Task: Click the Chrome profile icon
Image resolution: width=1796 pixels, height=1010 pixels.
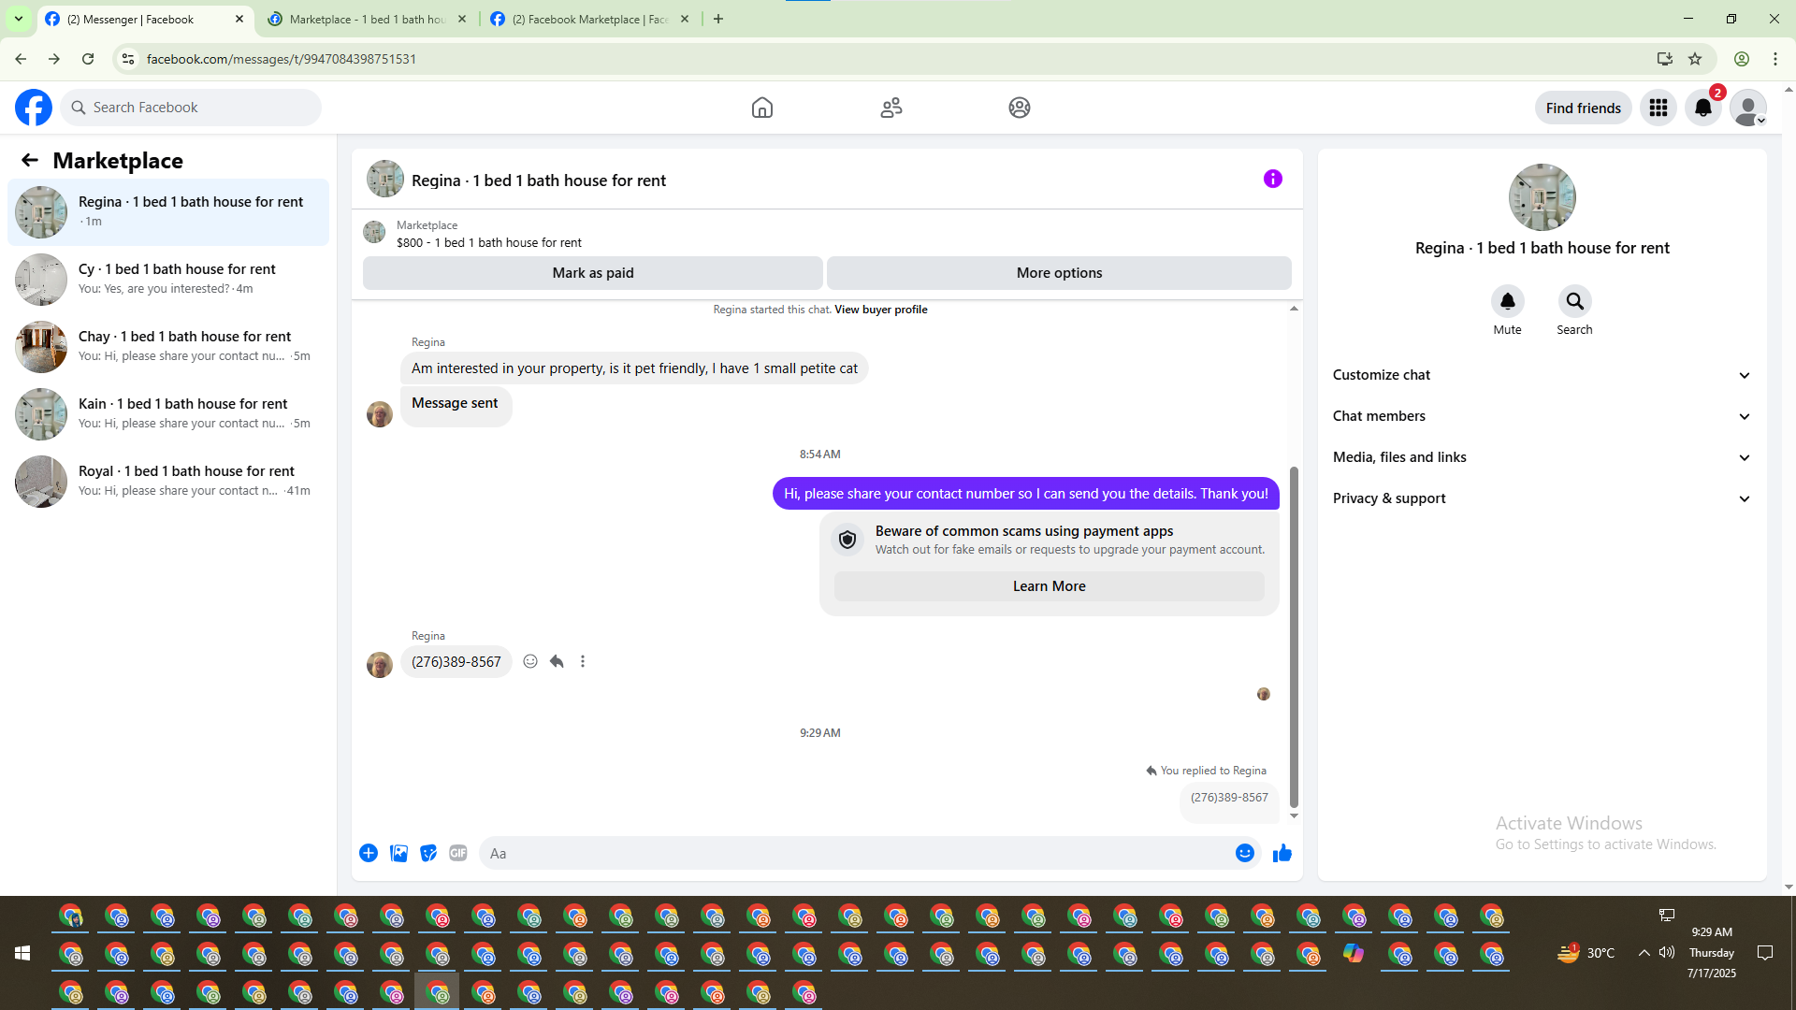Action: tap(1742, 59)
